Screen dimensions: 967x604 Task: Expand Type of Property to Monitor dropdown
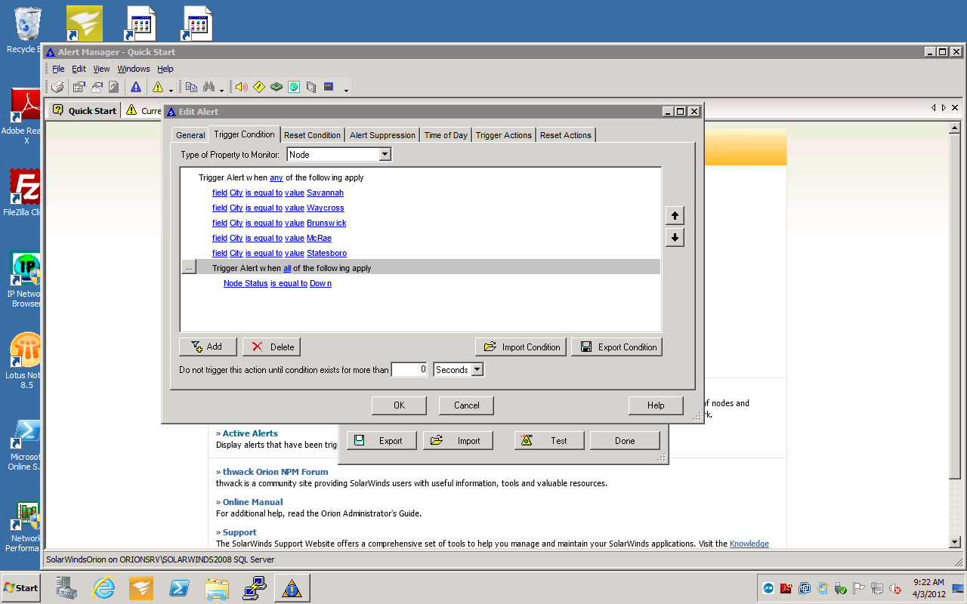pos(385,154)
